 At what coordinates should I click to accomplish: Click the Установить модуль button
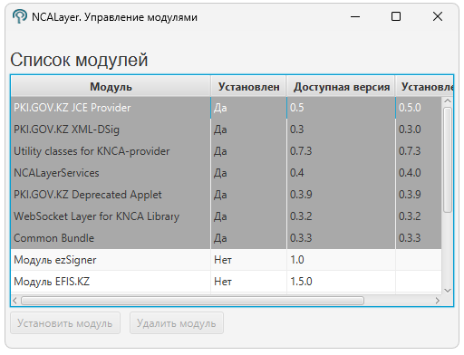[65, 323]
